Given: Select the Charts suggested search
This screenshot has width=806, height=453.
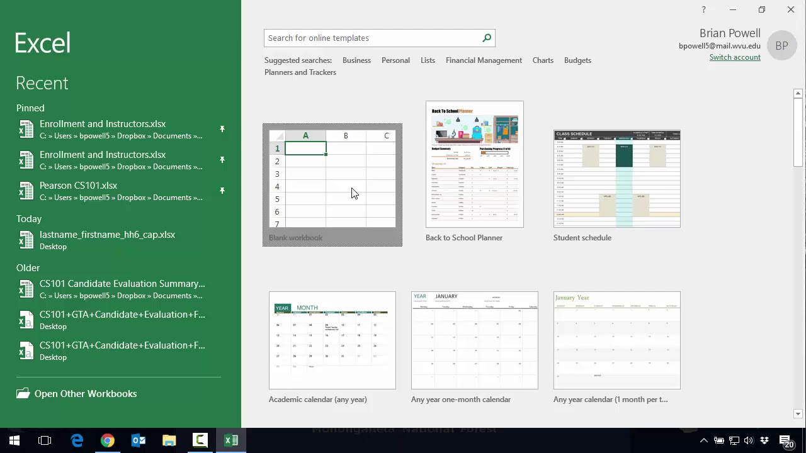Looking at the screenshot, I should (543, 60).
